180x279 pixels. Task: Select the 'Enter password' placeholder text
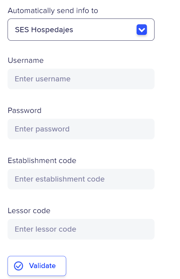[42, 129]
